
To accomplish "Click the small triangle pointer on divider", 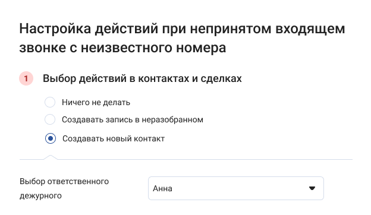I will (x=51, y=157).
